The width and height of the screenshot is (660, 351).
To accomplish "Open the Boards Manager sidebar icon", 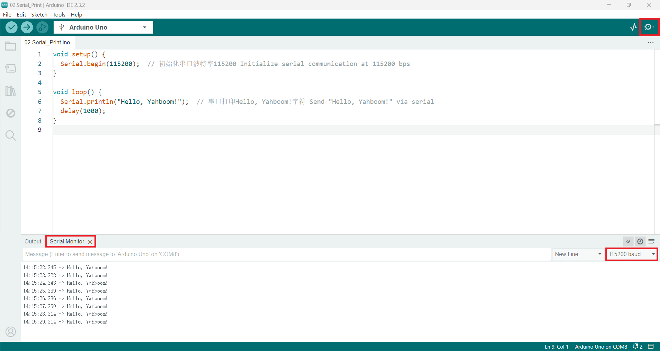I will click(x=11, y=68).
